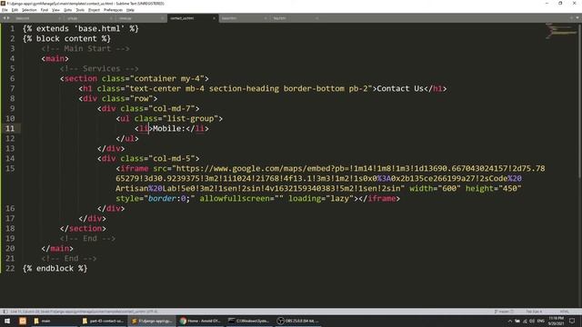Image resolution: width=582 pixels, height=327 pixels.
Task: Click the vertical editor scrollbar
Action: point(580,165)
